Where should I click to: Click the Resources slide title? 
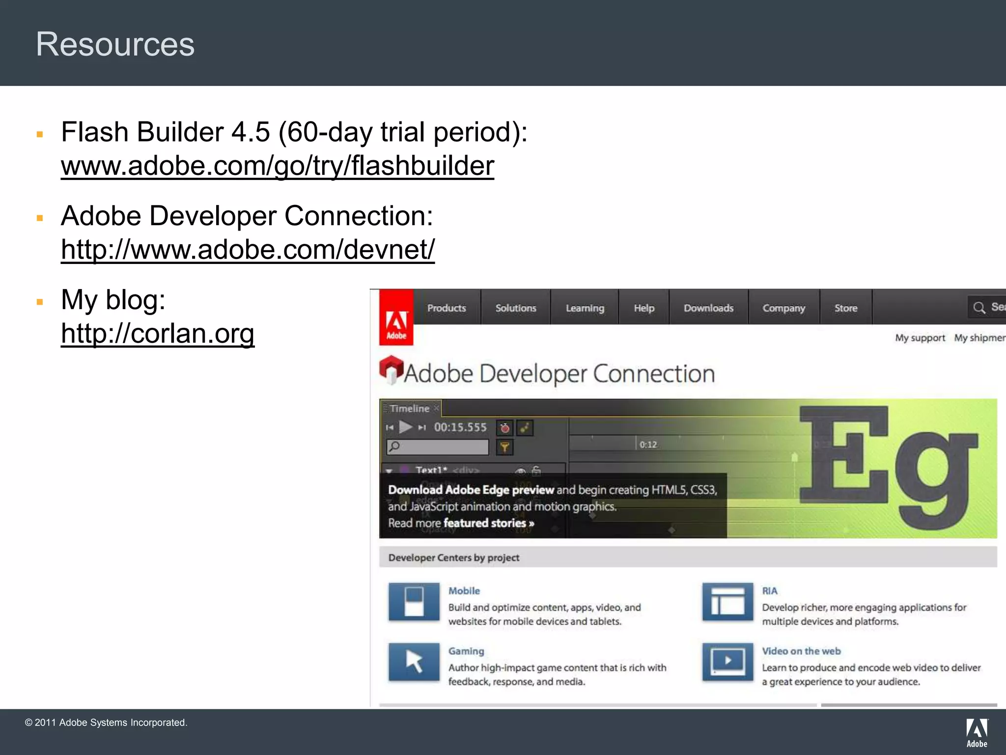coord(115,44)
